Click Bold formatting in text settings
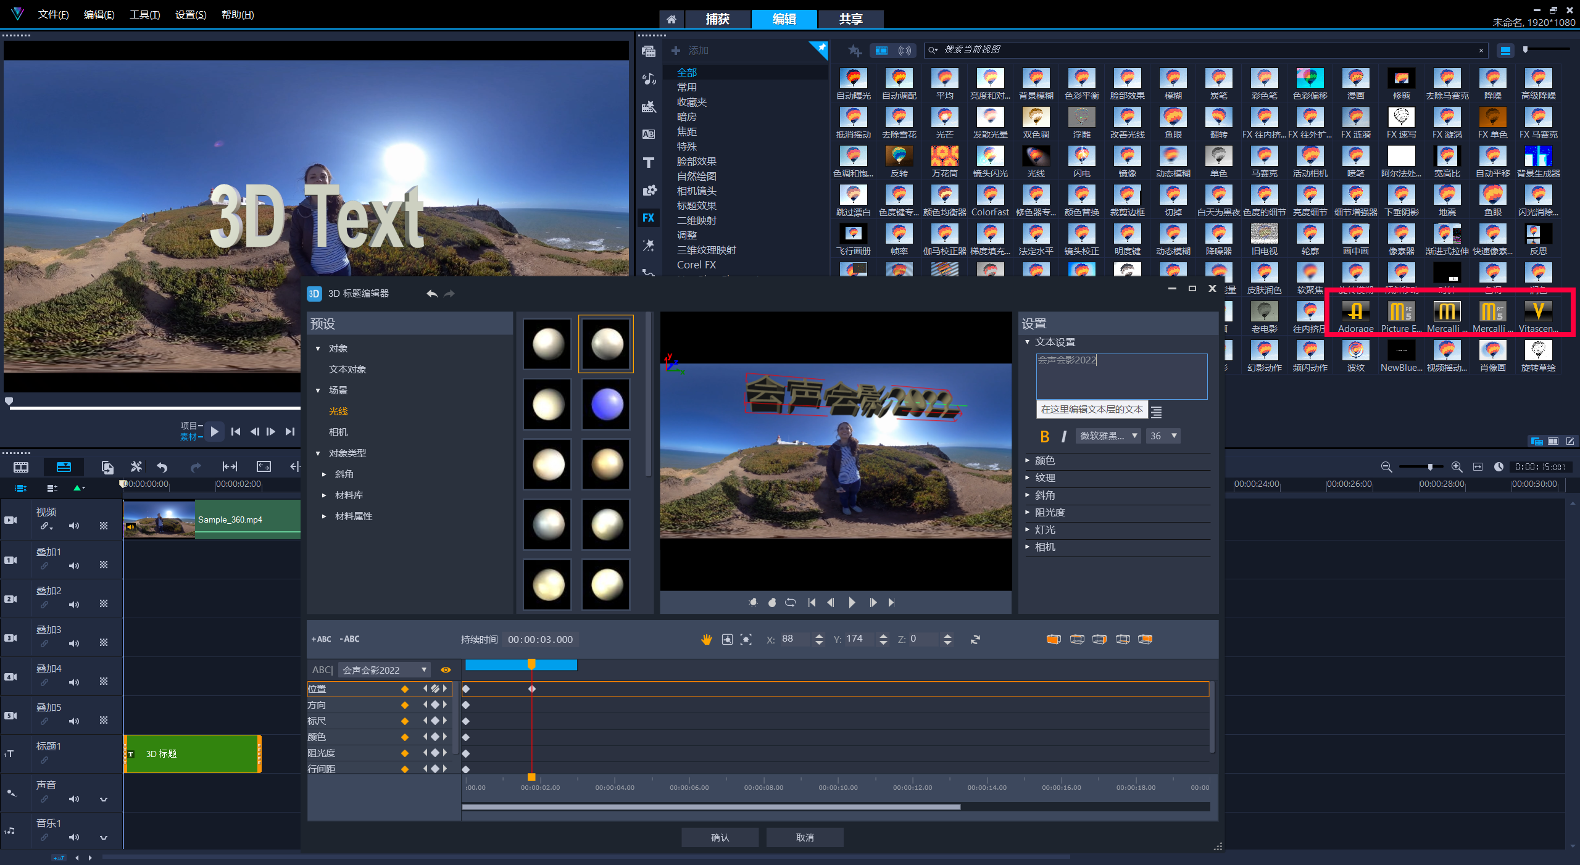This screenshot has height=865, width=1580. pyautogui.click(x=1044, y=436)
